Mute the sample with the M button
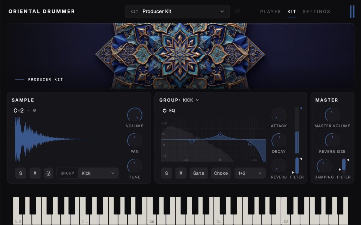This screenshot has height=225, width=361. [x=35, y=173]
